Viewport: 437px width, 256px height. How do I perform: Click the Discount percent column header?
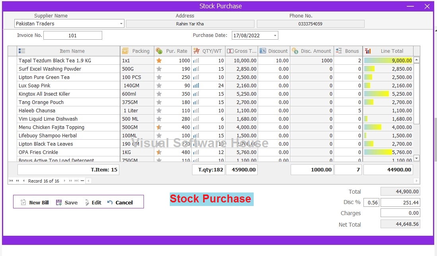(x=274, y=51)
